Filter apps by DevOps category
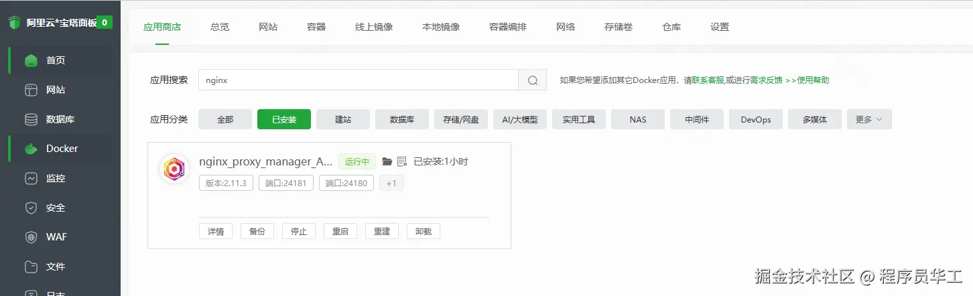Viewport: 973px width, 296px height. [x=756, y=119]
